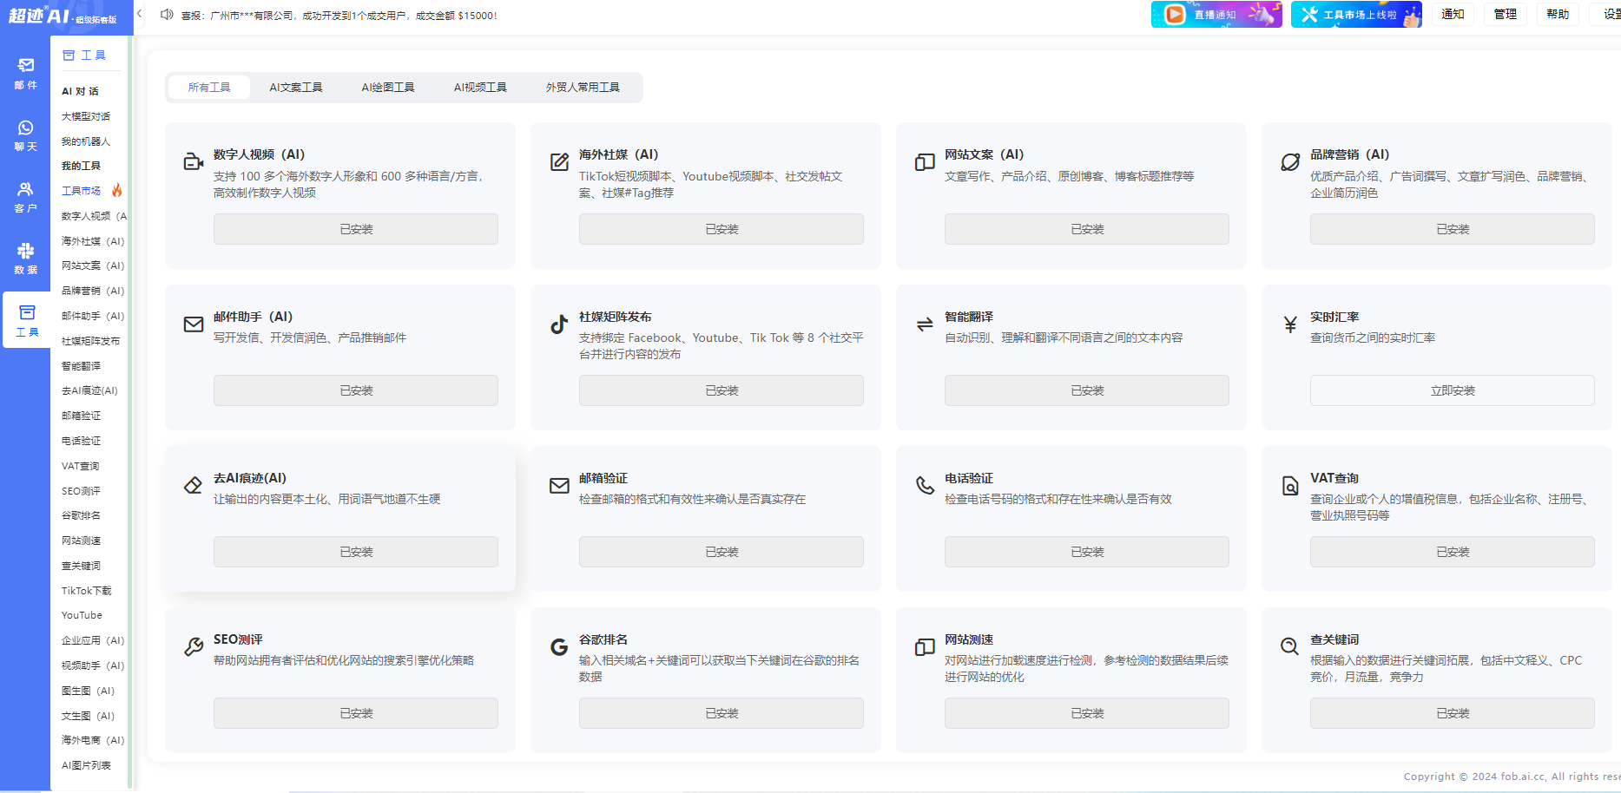Open the 管理 menu in top bar

[x=1505, y=15]
